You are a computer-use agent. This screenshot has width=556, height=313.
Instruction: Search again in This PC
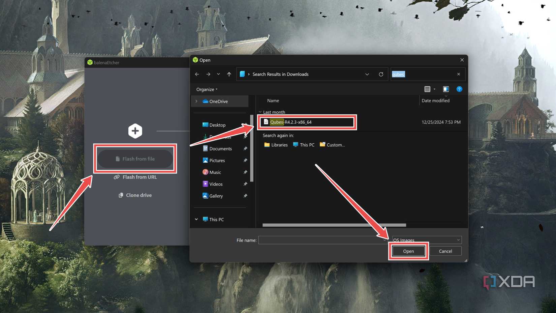pyautogui.click(x=304, y=145)
